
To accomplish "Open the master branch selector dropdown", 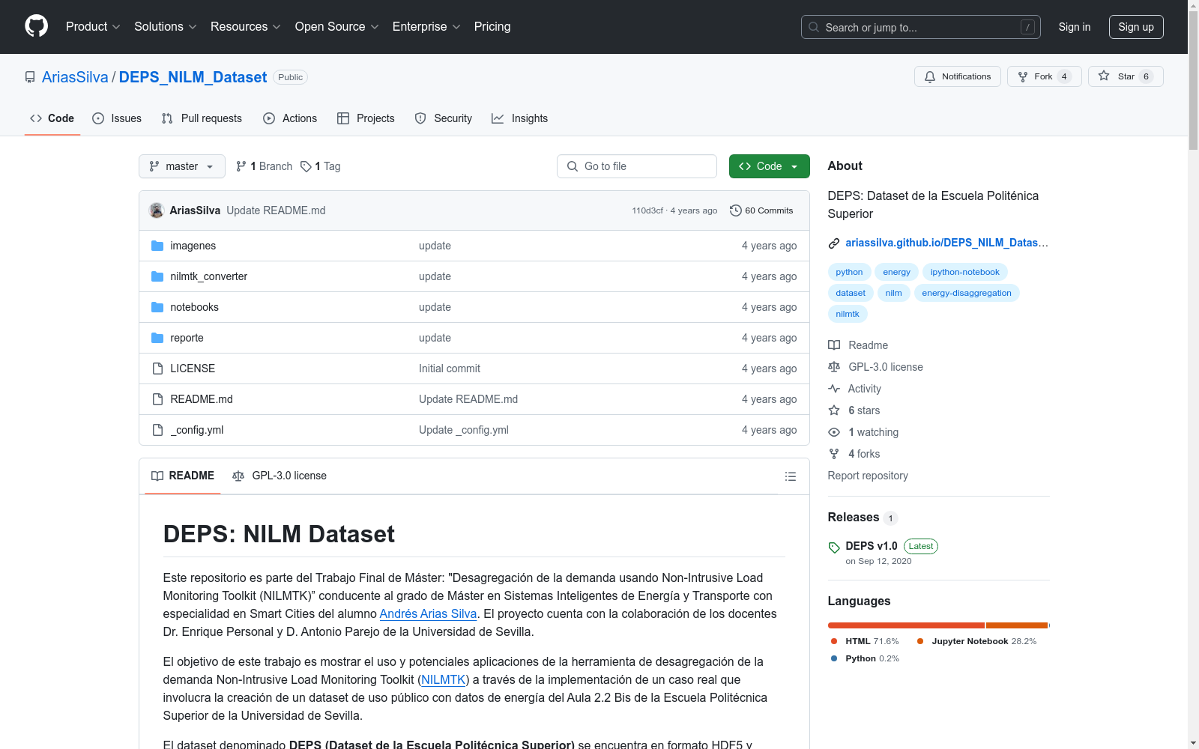I will (182, 166).
